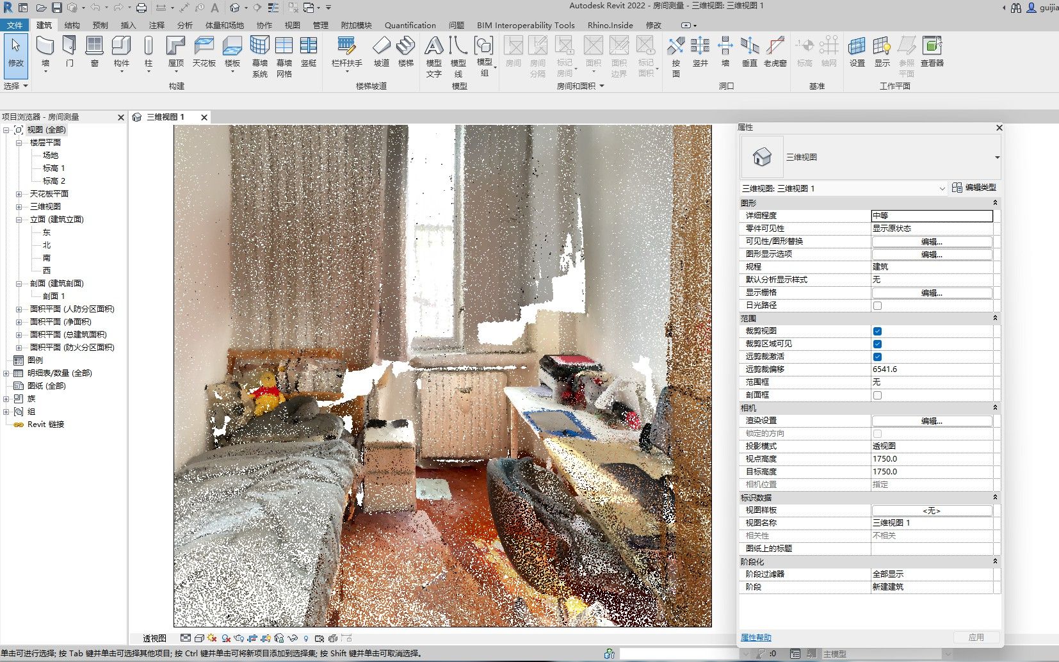Expand 三维视图 in project browser
Image resolution: width=1059 pixels, height=662 pixels.
pos(19,206)
